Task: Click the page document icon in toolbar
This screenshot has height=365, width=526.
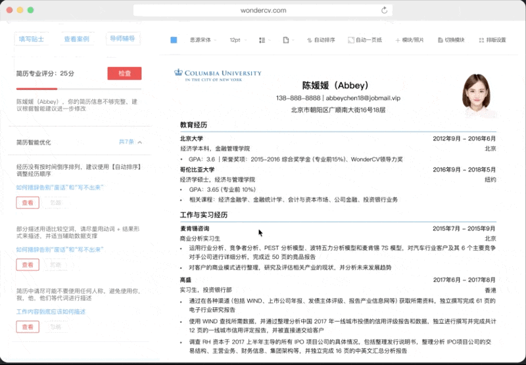Action: click(x=286, y=40)
